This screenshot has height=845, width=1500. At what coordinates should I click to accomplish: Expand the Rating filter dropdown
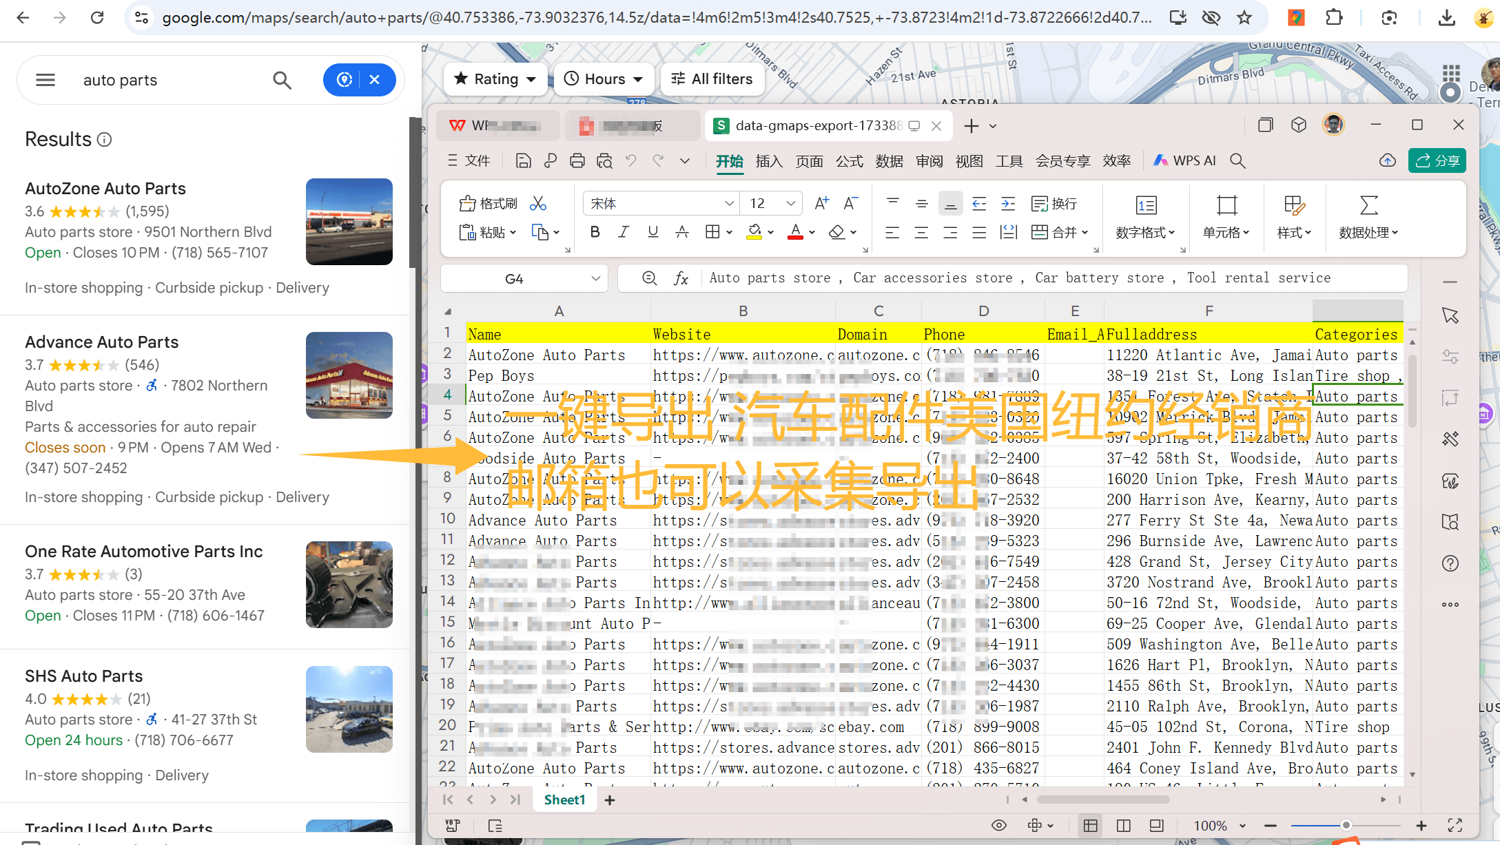(x=495, y=79)
